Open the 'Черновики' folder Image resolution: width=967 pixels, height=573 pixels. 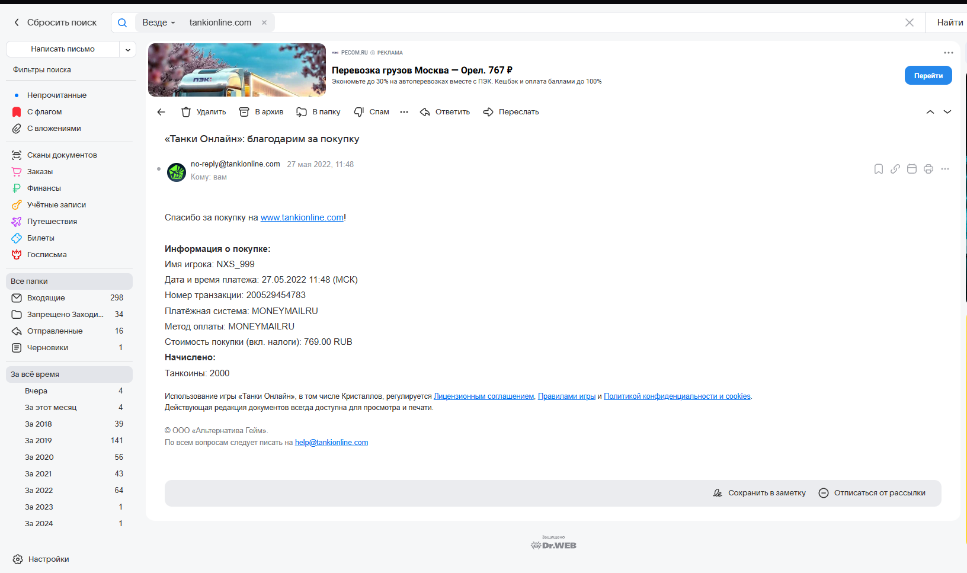(69, 348)
